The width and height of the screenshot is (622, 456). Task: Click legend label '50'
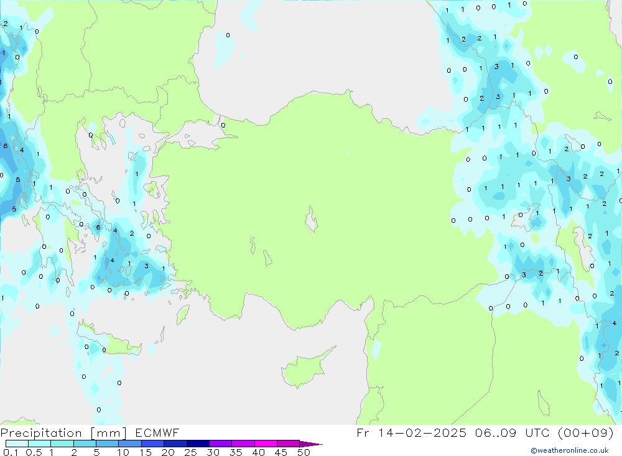click(x=304, y=452)
